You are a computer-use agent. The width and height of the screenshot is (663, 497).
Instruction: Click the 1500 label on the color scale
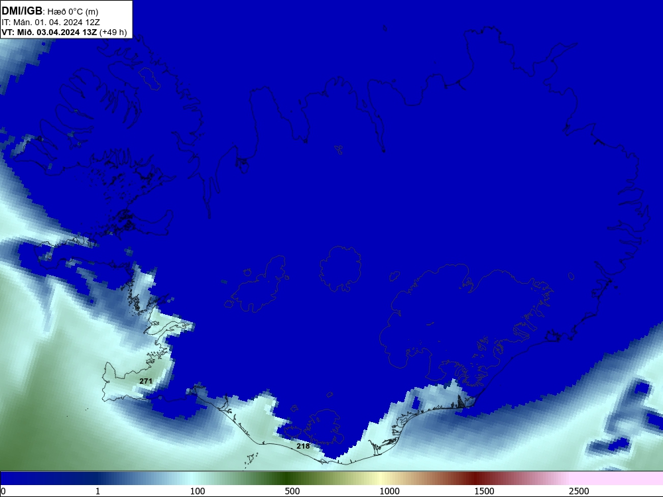(x=484, y=491)
